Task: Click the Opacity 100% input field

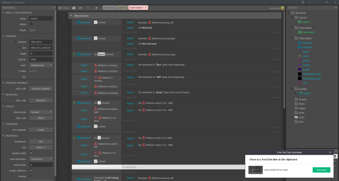Action: 41,59
